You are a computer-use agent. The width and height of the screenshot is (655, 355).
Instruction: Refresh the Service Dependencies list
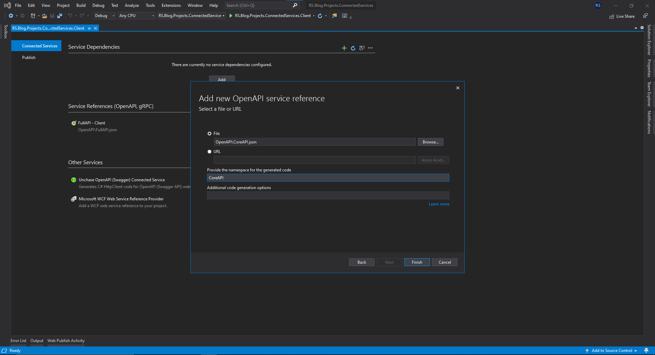[x=353, y=48]
